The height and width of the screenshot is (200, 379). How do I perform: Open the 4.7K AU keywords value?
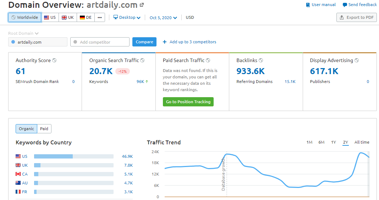coord(128,183)
